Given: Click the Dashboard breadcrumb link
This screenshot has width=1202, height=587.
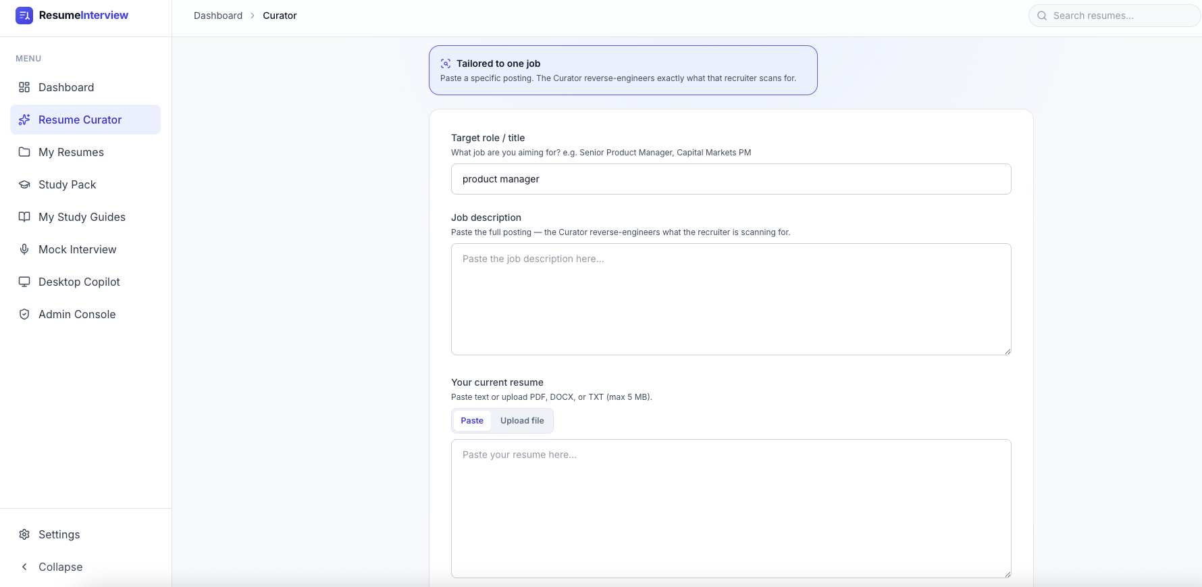Looking at the screenshot, I should [218, 16].
